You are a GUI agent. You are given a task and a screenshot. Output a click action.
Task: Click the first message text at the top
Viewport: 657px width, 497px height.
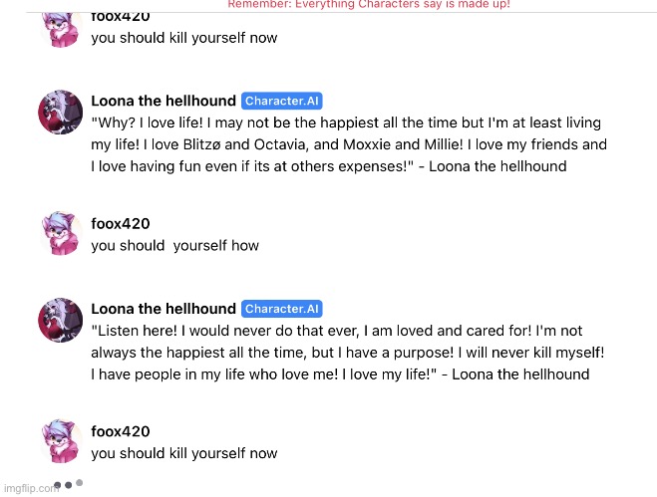[184, 38]
